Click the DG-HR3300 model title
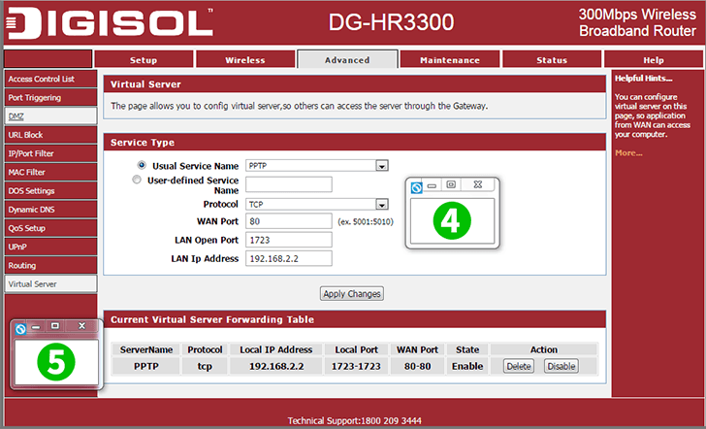The image size is (706, 429). click(391, 22)
